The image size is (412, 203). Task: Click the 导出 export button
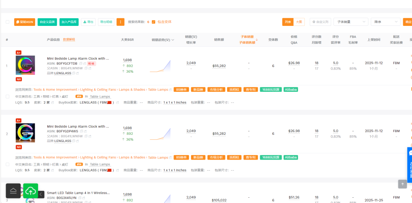[88, 22]
